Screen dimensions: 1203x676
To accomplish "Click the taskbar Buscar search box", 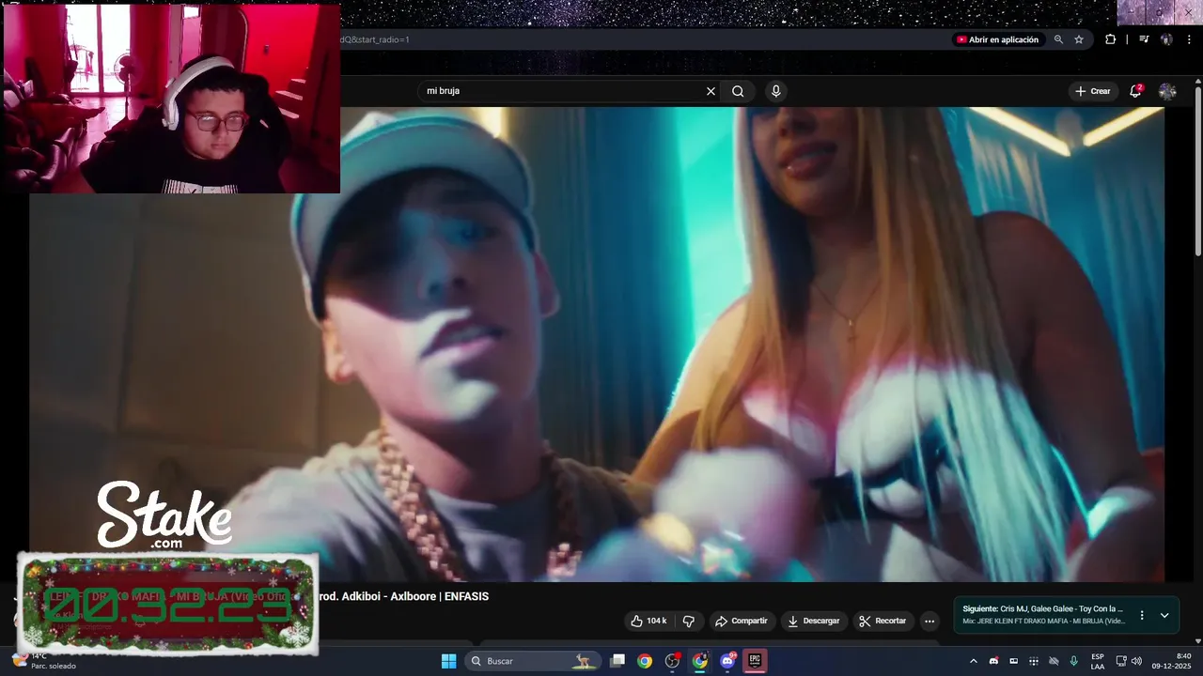I will [x=532, y=661].
